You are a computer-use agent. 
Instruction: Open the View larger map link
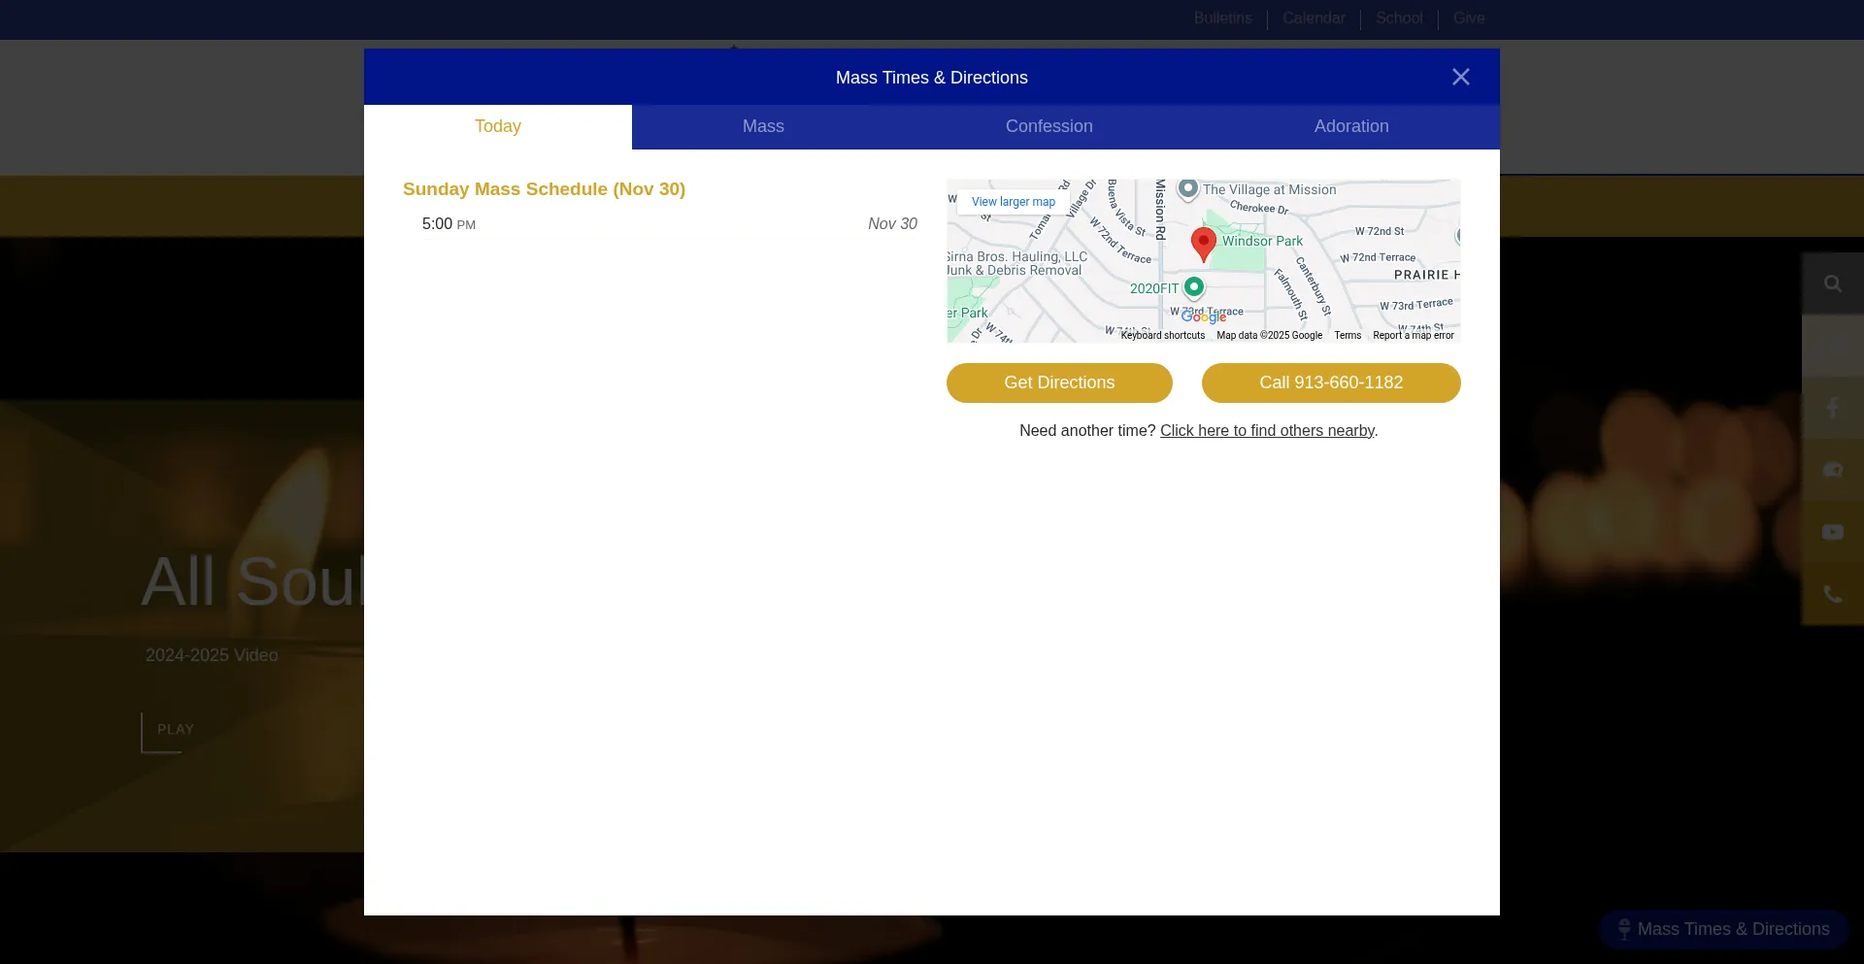click(x=1013, y=202)
